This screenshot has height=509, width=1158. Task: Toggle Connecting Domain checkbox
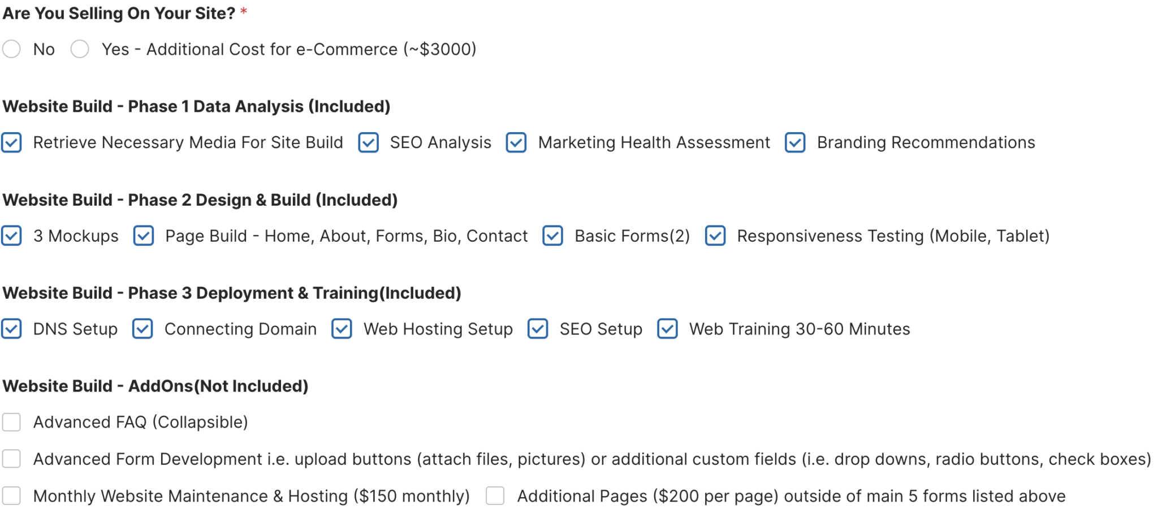coord(142,329)
